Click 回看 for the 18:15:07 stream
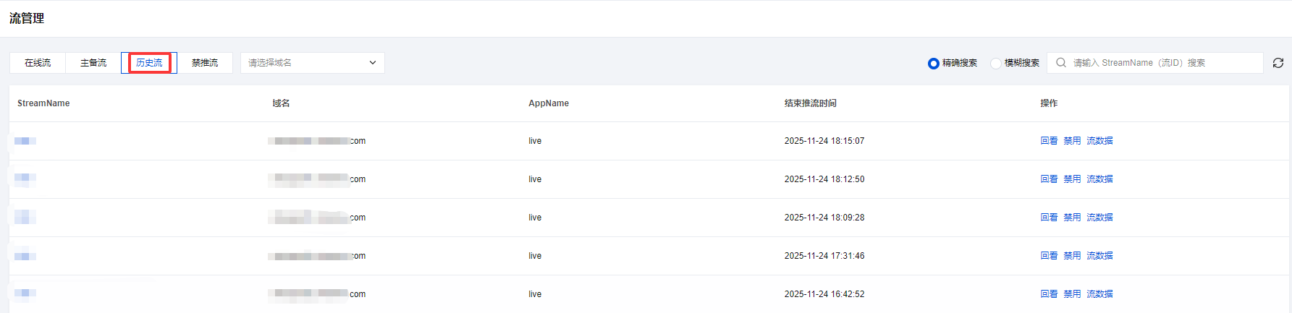This screenshot has width=1292, height=313. pyautogui.click(x=1049, y=141)
